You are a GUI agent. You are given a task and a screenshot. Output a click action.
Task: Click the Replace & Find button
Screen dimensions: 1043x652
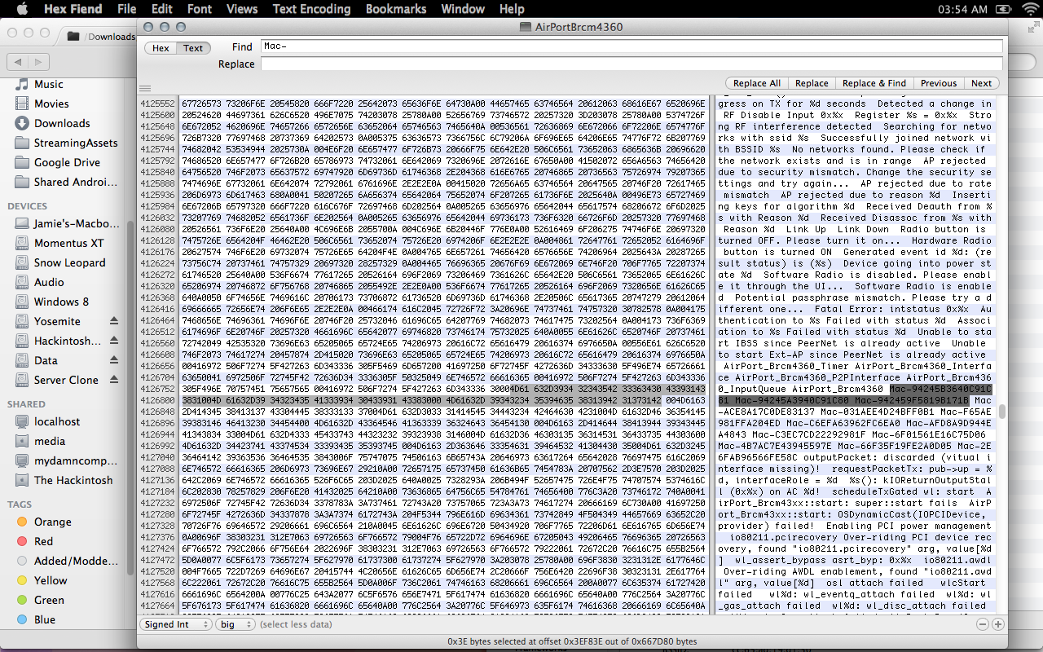pyautogui.click(x=874, y=83)
